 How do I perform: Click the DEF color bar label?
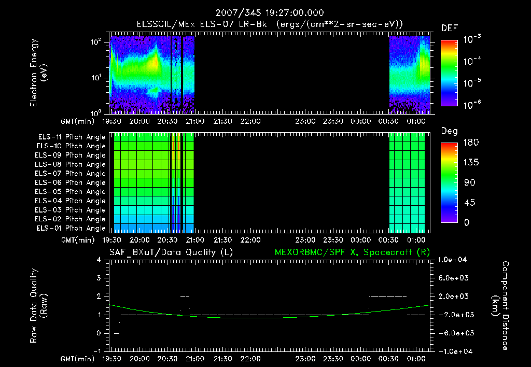[450, 28]
